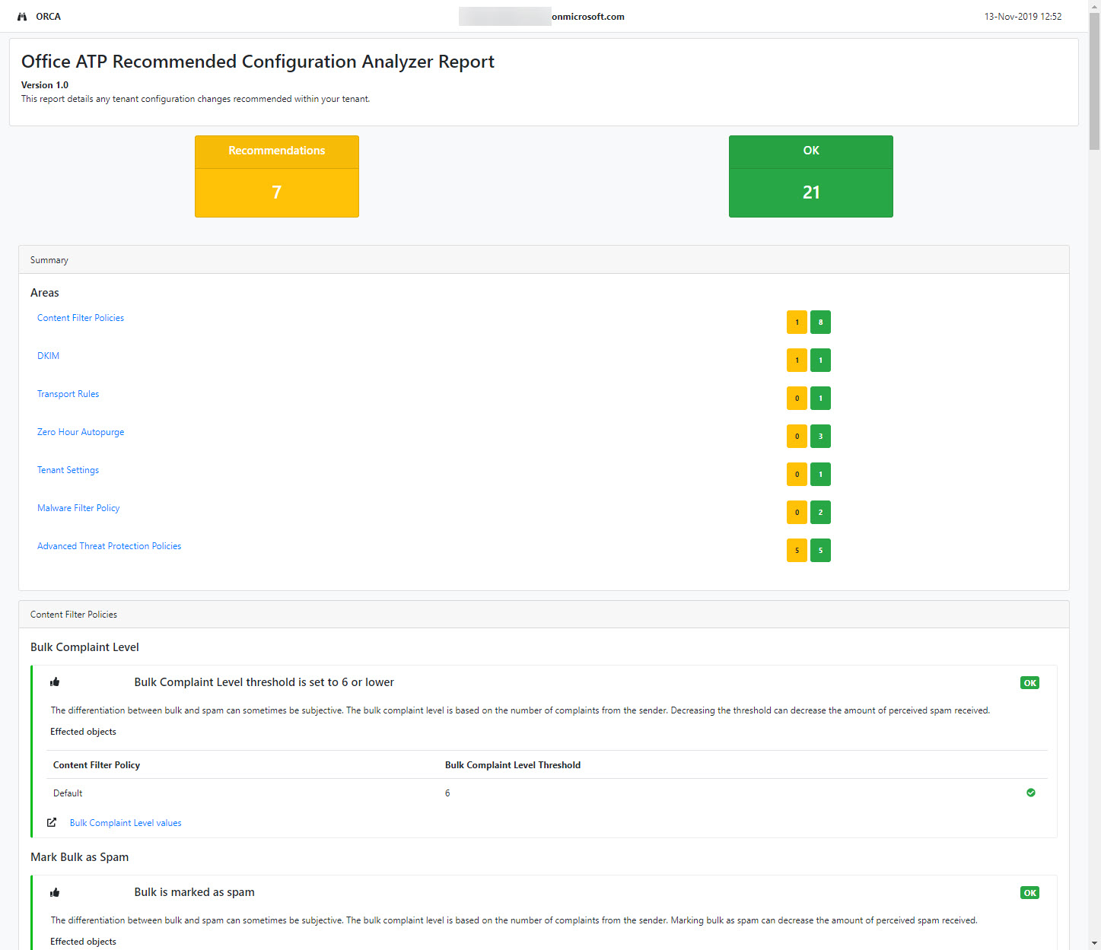
Task: Click the yellow badge for Content Filter Policies
Action: coord(797,322)
